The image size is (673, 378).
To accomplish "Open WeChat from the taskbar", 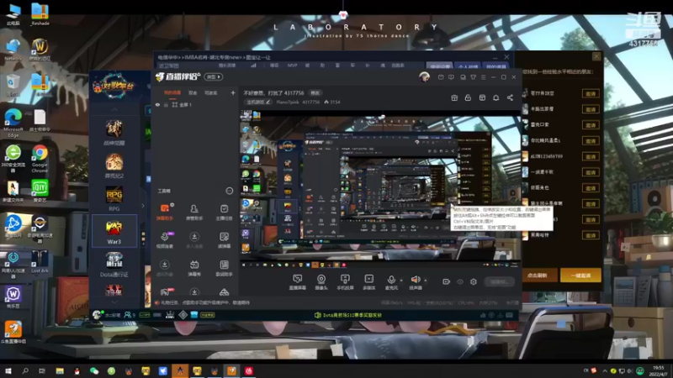I will [x=94, y=370].
